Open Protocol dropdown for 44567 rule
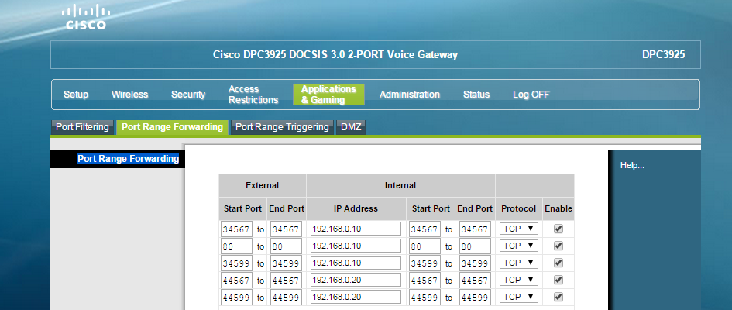 (x=519, y=280)
